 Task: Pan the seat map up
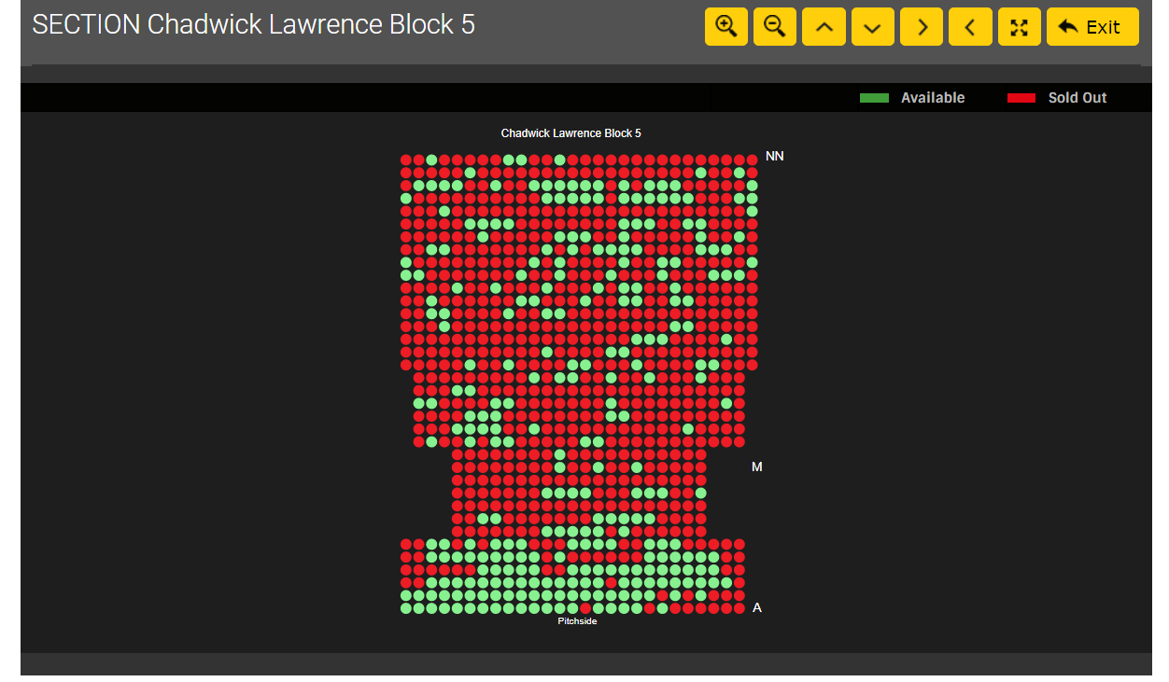(824, 27)
